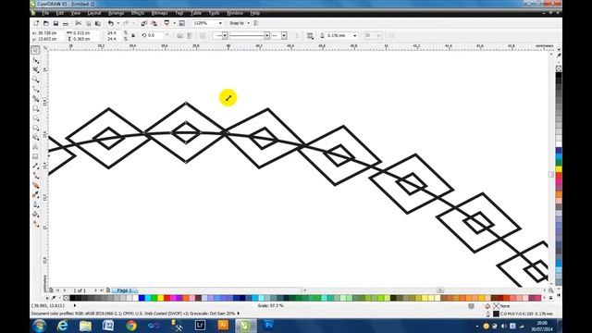Select the Straight-Line Connector tool
This screenshot has width=592, height=333.
coord(35,175)
